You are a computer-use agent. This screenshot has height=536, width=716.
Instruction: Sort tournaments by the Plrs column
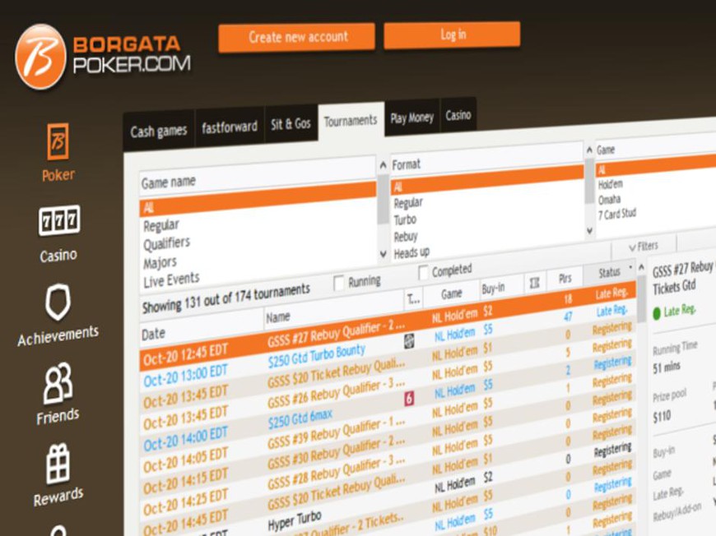565,278
